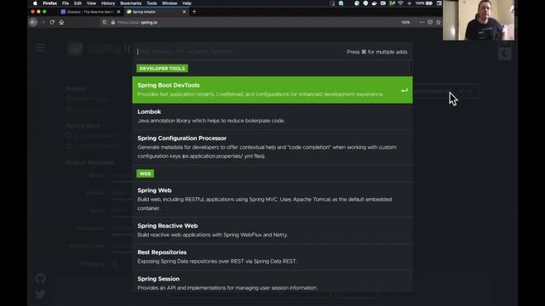Viewport: 545px width, 306px height.
Task: Choose Spring Configuration Processor entry
Action: click(x=272, y=147)
